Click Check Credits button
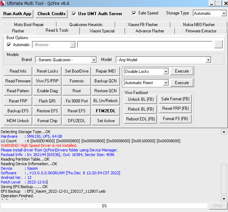 click(52, 14)
